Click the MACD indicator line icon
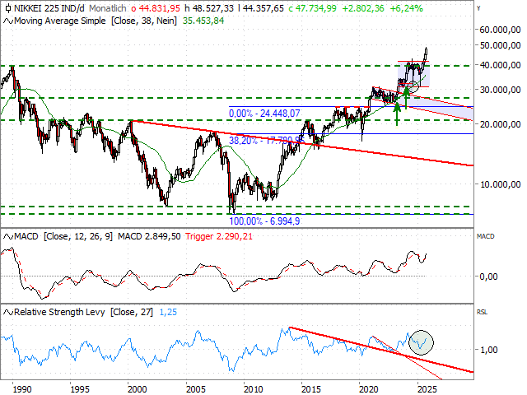This screenshot has width=527, height=395. (7, 238)
